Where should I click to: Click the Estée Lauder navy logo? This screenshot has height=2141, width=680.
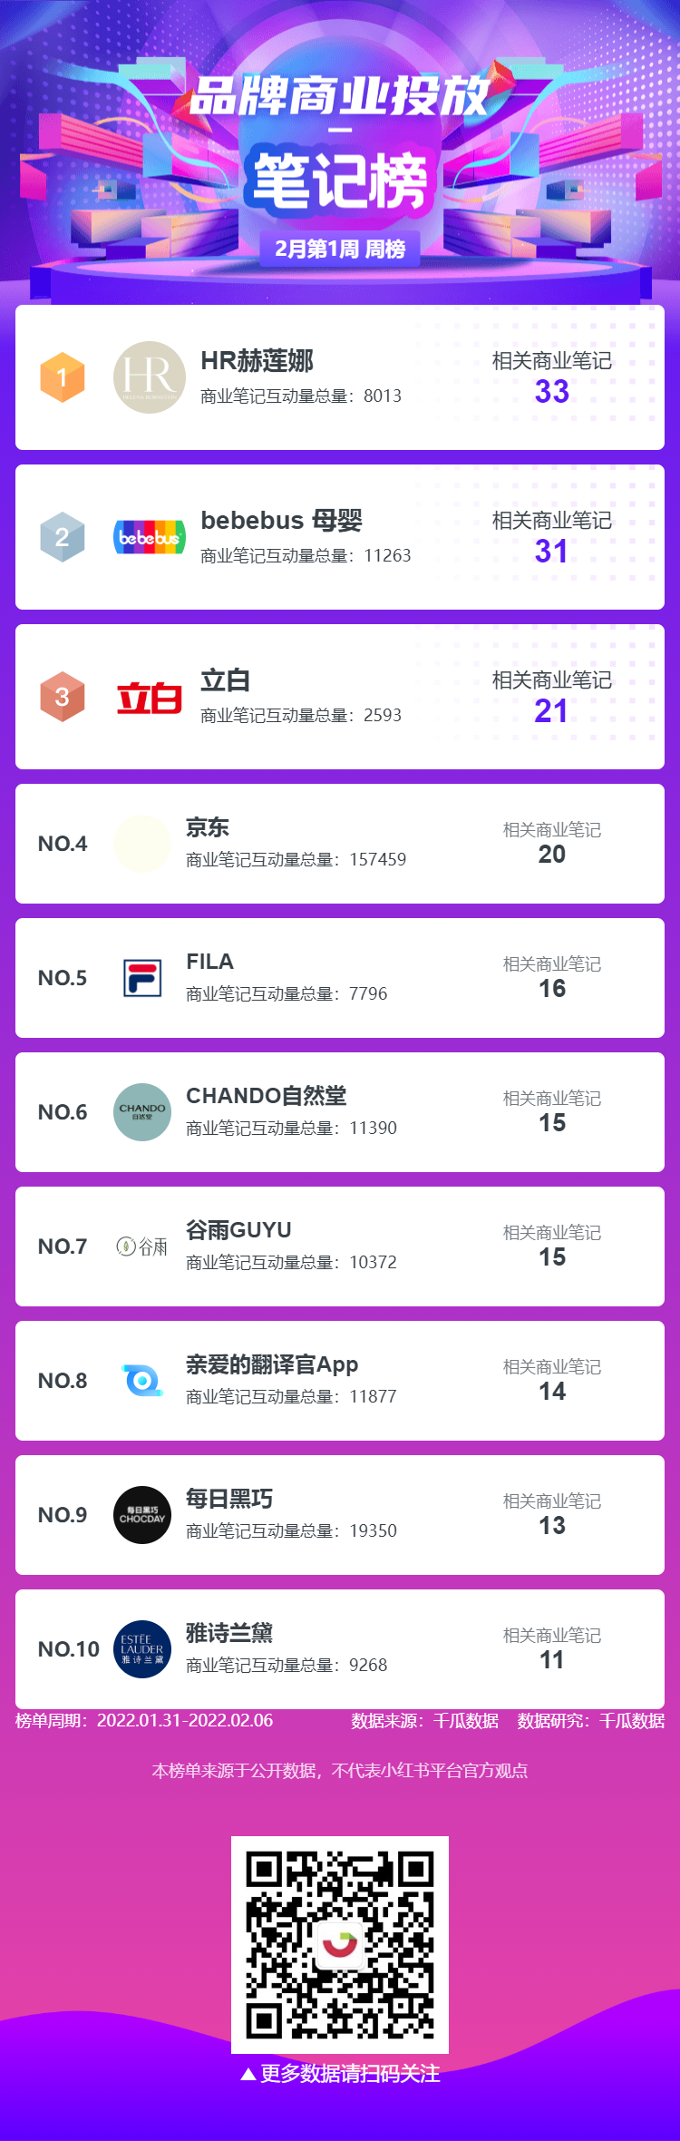[x=142, y=1649]
